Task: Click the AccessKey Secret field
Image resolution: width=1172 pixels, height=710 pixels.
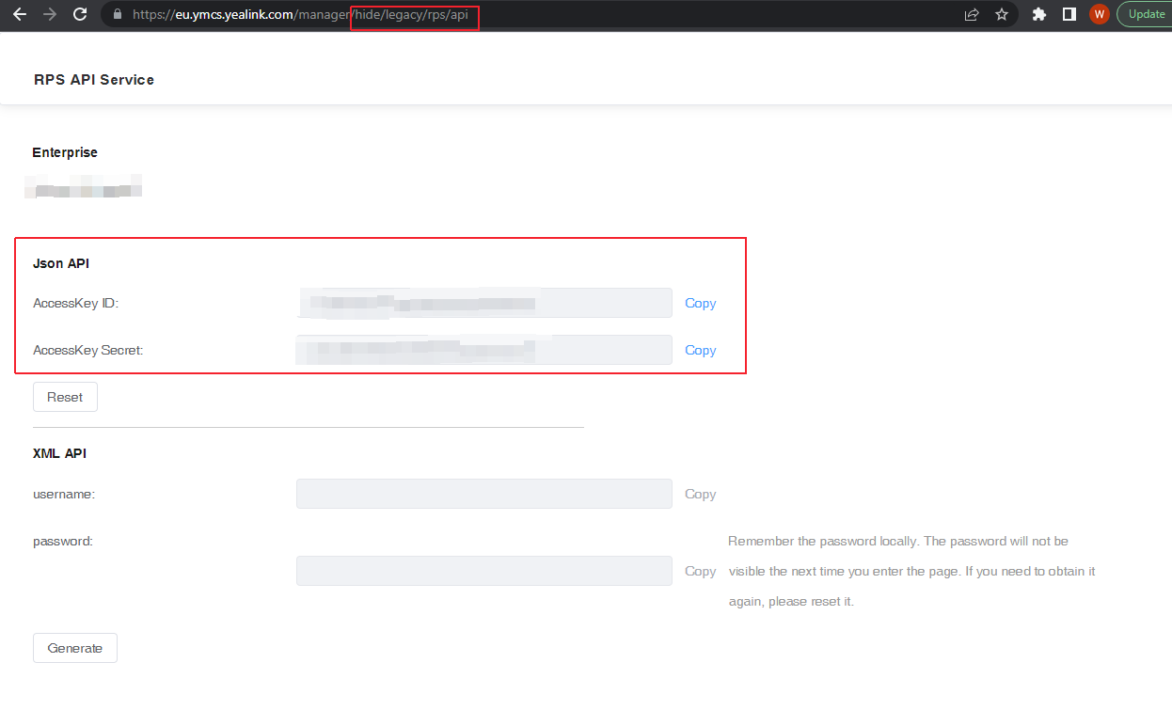Action: [483, 350]
